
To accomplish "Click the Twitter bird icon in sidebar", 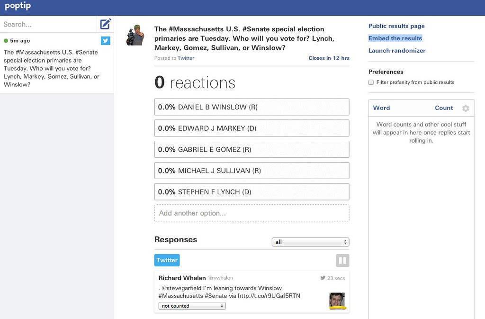I will tap(106, 41).
